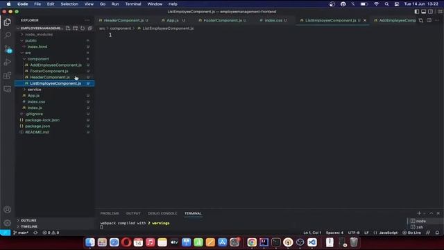444x250 pixels.
Task: Open errors and warnings count in status bar
Action: point(51,233)
